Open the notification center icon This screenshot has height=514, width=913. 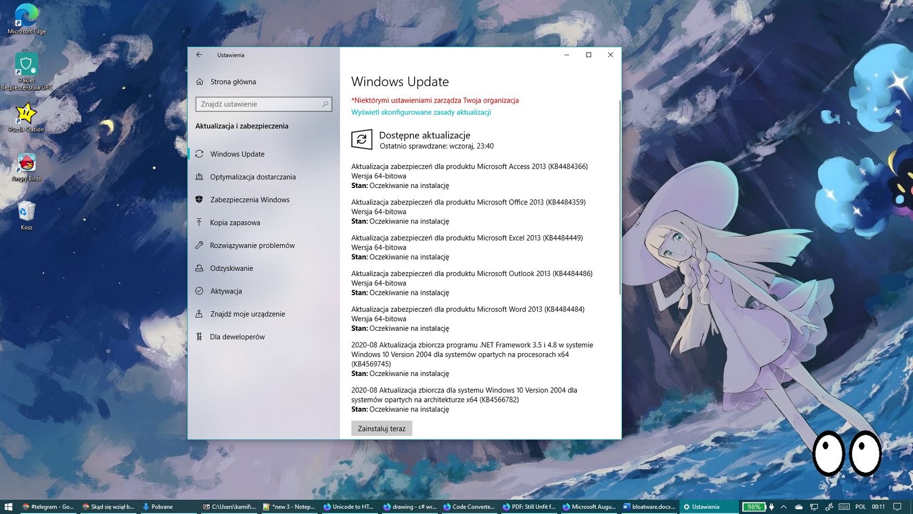point(898,507)
